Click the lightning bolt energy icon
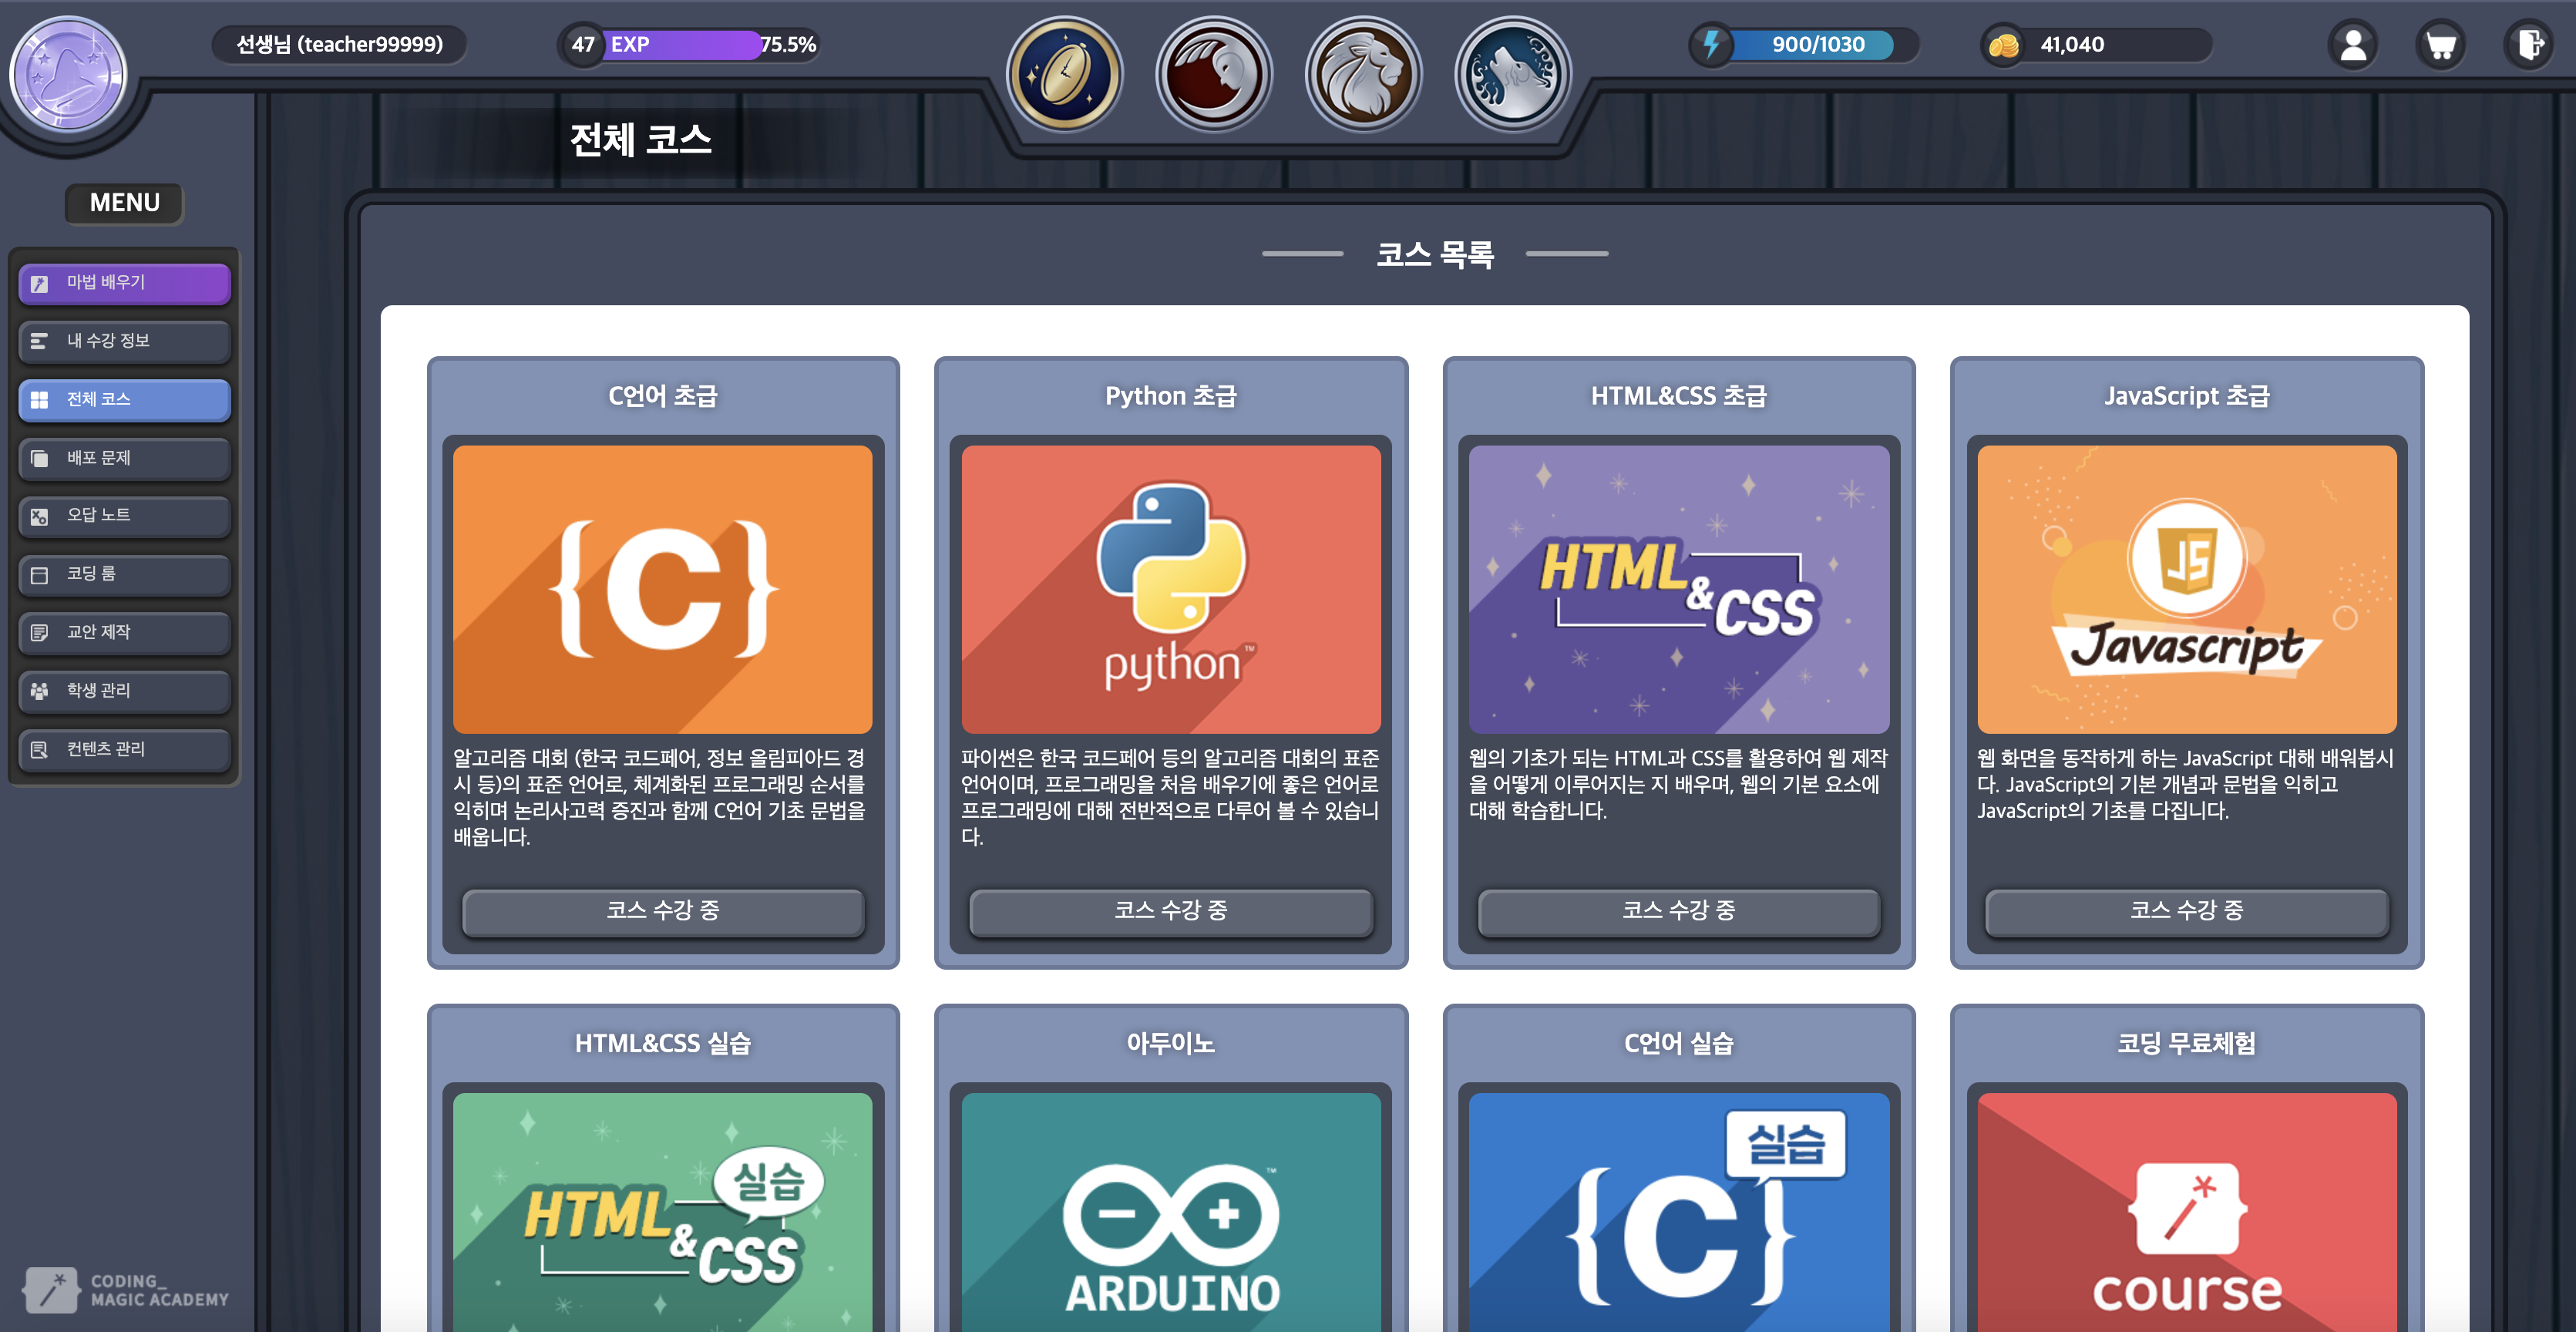 tap(1712, 45)
